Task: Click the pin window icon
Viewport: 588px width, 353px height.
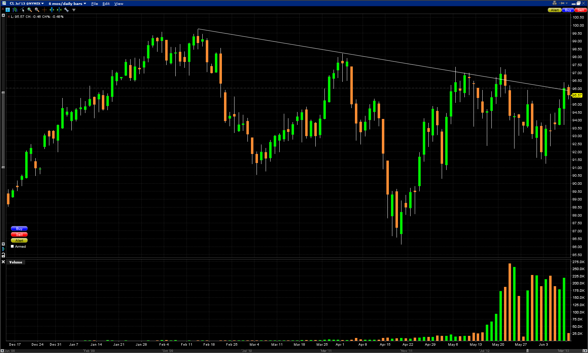Action: (x=562, y=3)
